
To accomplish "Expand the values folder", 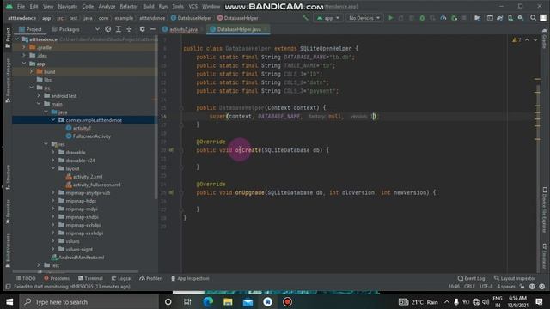I will click(53, 241).
